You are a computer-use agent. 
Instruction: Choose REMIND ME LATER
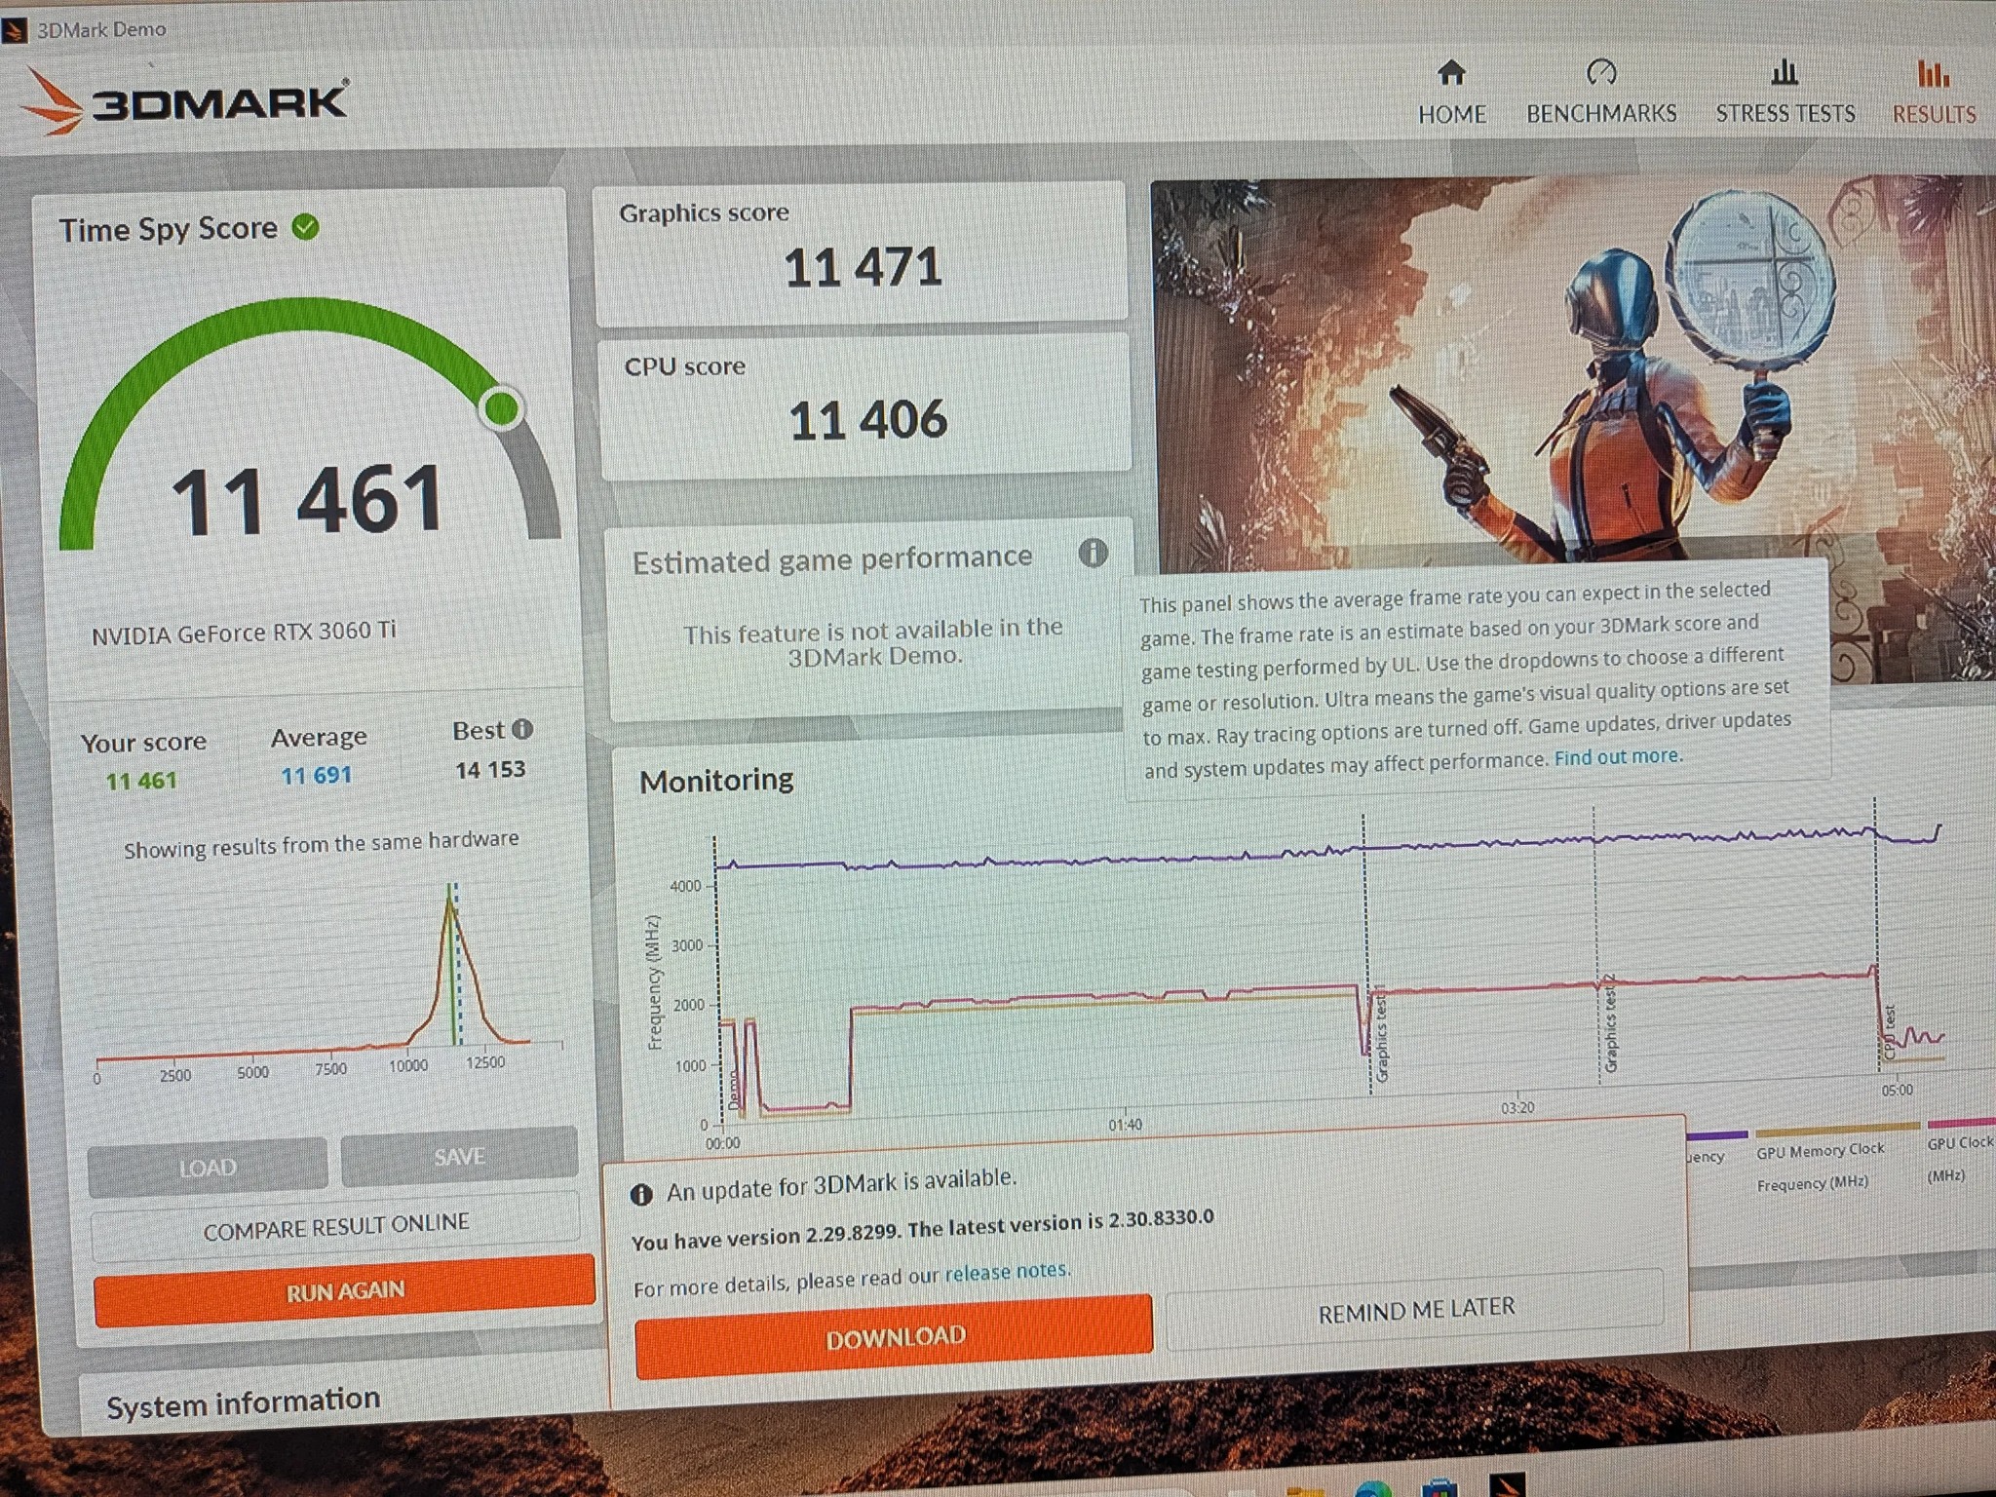pyautogui.click(x=1416, y=1310)
